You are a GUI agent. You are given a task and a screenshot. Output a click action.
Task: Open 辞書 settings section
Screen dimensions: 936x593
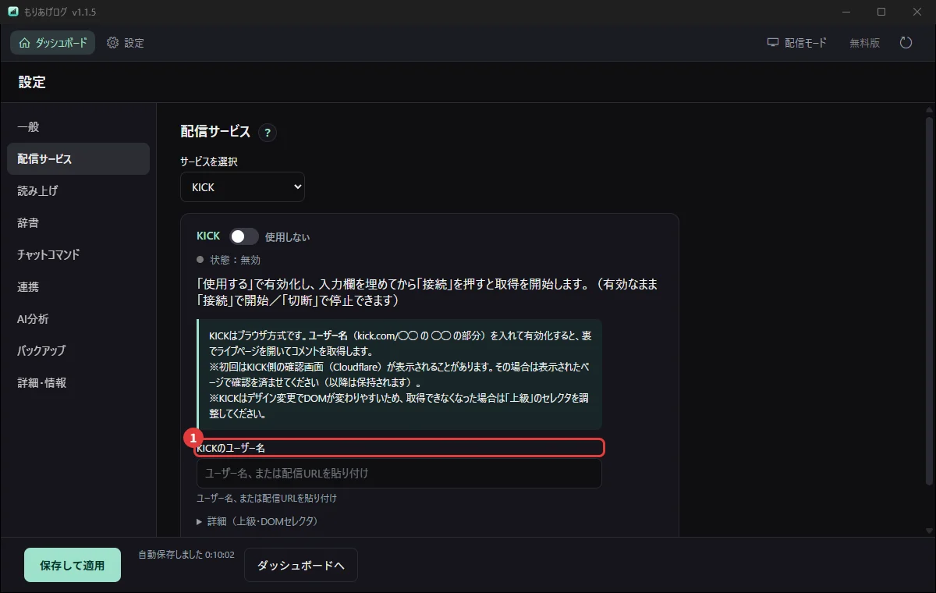(78, 222)
